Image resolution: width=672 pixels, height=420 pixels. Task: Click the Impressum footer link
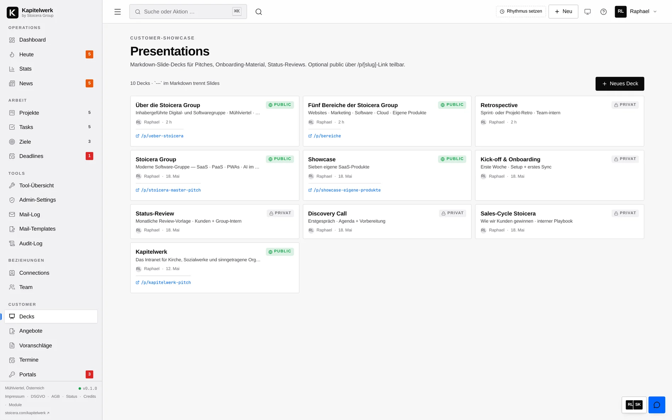point(15,397)
